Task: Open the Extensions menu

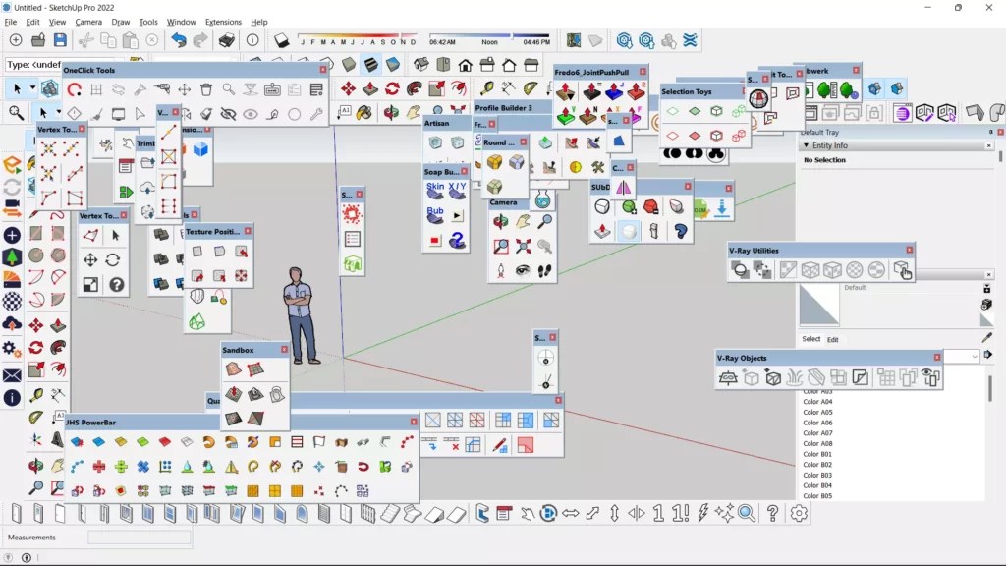Action: pos(223,22)
